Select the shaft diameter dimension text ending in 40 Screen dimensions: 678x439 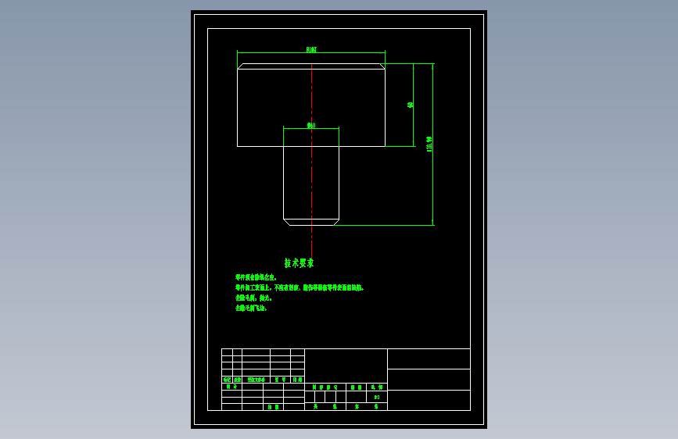point(311,125)
